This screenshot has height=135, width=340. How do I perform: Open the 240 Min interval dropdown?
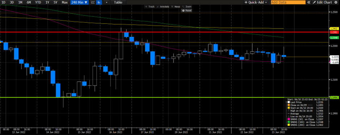point(80,3)
